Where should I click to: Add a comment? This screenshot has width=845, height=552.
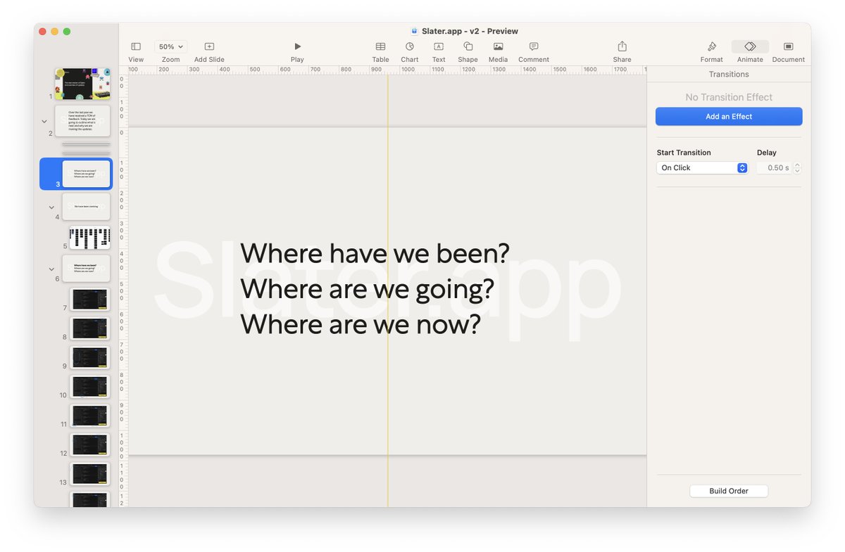[x=534, y=46]
